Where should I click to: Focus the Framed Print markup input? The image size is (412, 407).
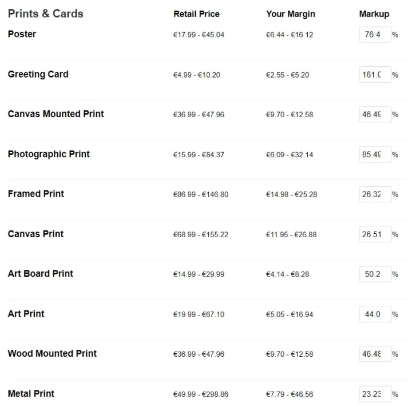click(x=375, y=194)
